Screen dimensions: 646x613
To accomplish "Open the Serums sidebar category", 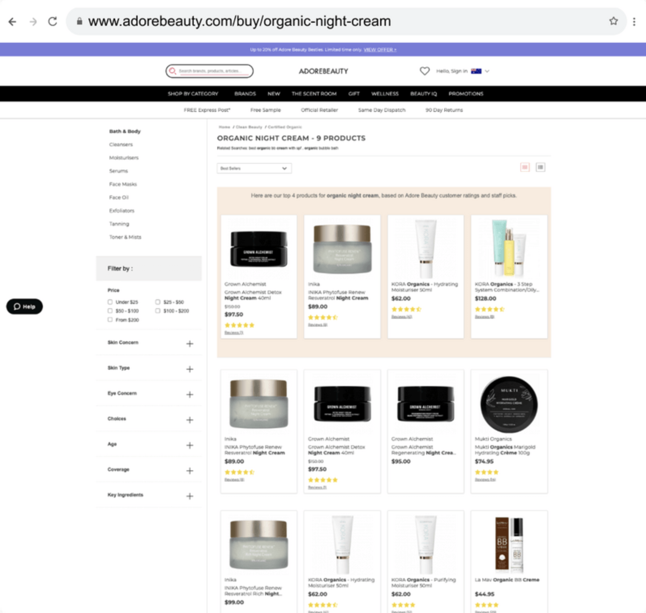I will click(x=118, y=171).
